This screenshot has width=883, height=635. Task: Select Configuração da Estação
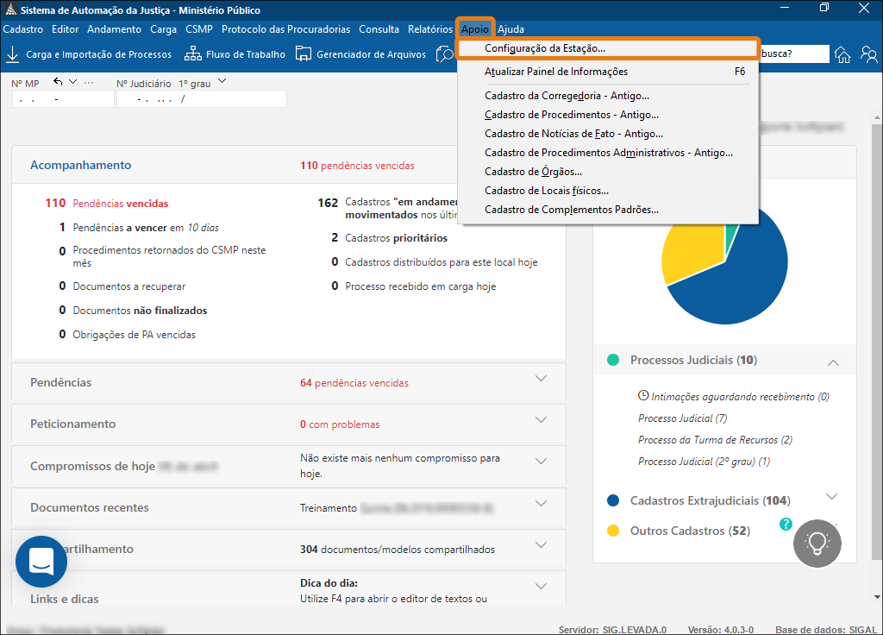608,48
